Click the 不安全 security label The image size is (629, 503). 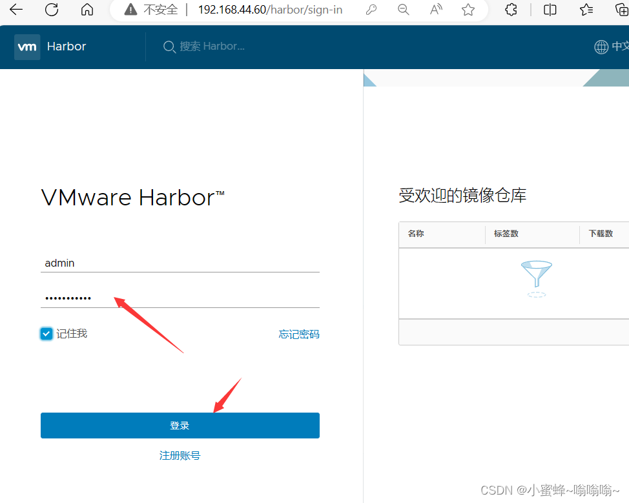click(160, 10)
